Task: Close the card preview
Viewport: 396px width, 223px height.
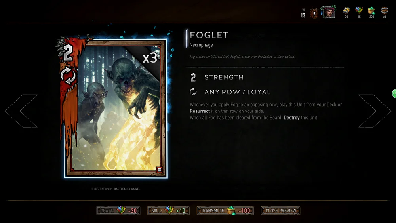Action: coord(281,211)
